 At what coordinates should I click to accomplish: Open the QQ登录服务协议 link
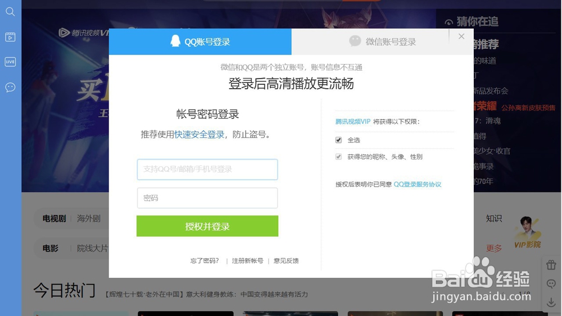tap(417, 184)
